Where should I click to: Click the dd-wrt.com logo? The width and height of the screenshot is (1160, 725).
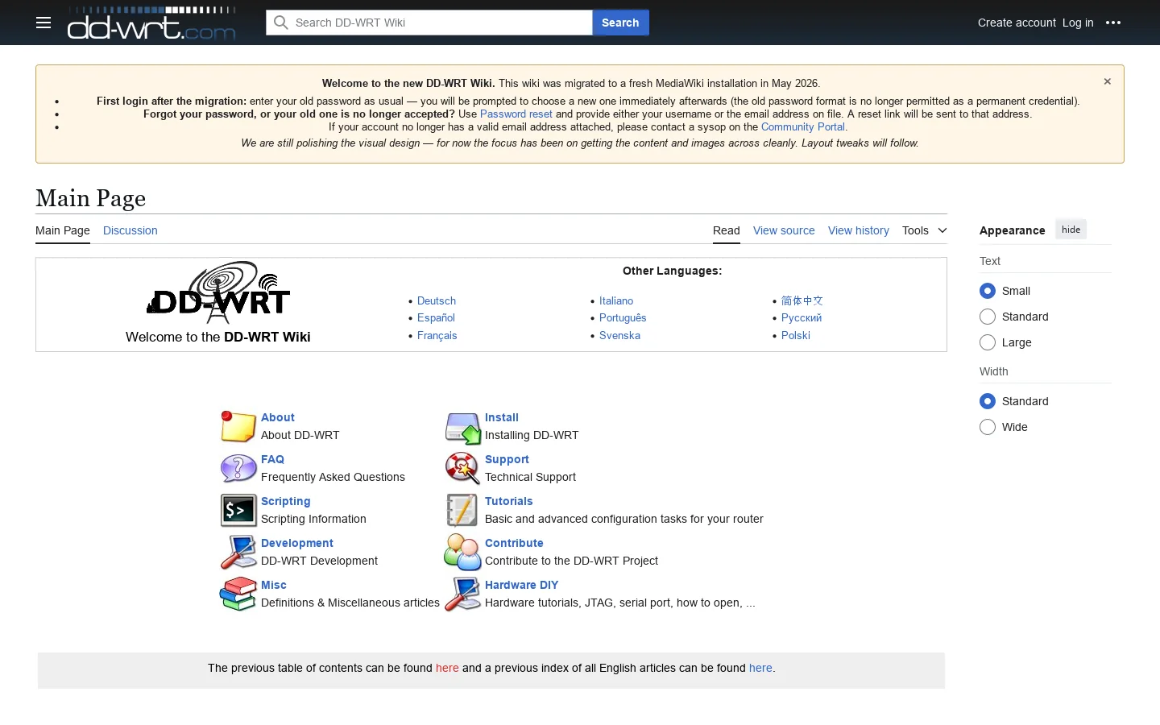coord(151,23)
